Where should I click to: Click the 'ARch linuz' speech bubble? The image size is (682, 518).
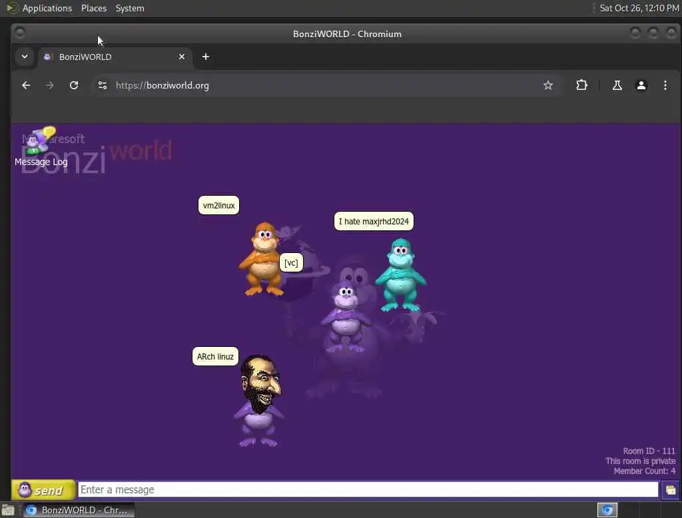[215, 357]
